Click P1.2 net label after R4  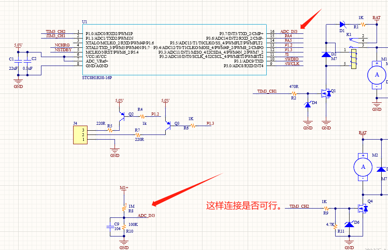tap(155, 114)
